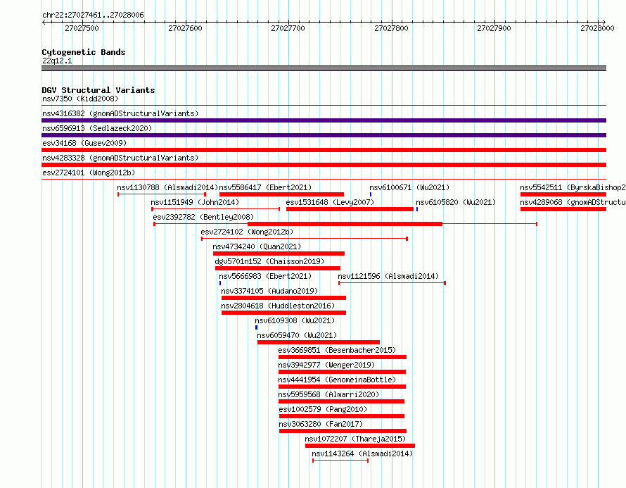Select nsv1143264 (Alsmadi2014) label

coord(362,453)
